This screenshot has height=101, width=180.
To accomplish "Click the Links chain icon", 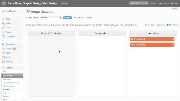I will pyautogui.click(x=3, y=27).
